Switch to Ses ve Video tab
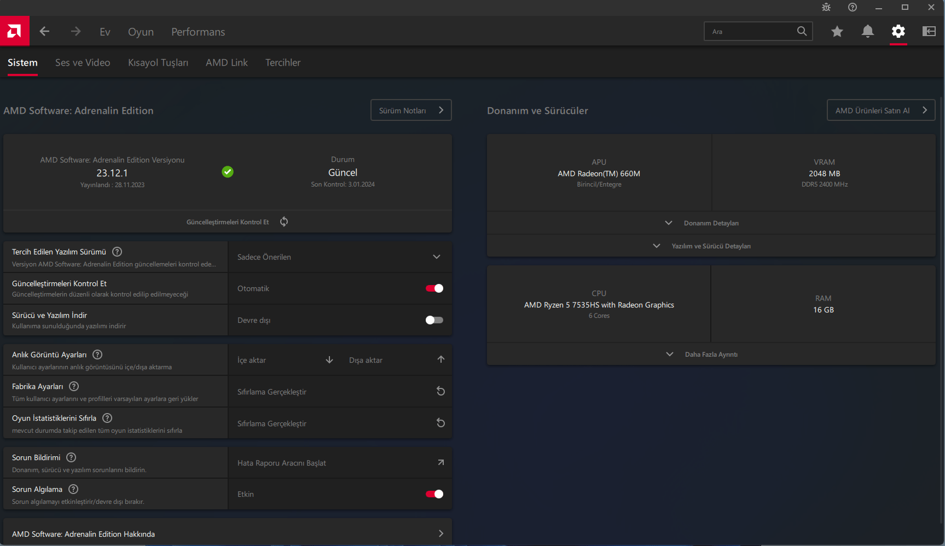This screenshot has width=945, height=546. pyautogui.click(x=83, y=63)
